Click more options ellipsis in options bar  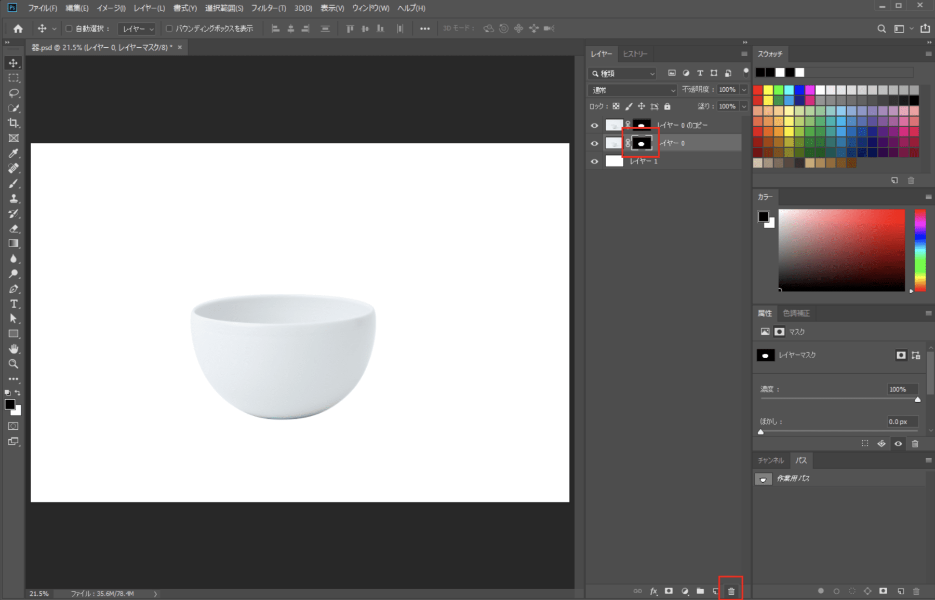[x=425, y=29]
